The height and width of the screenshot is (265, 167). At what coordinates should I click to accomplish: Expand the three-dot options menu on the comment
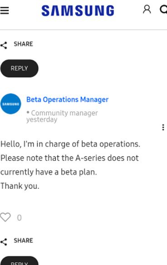[x=163, y=127]
